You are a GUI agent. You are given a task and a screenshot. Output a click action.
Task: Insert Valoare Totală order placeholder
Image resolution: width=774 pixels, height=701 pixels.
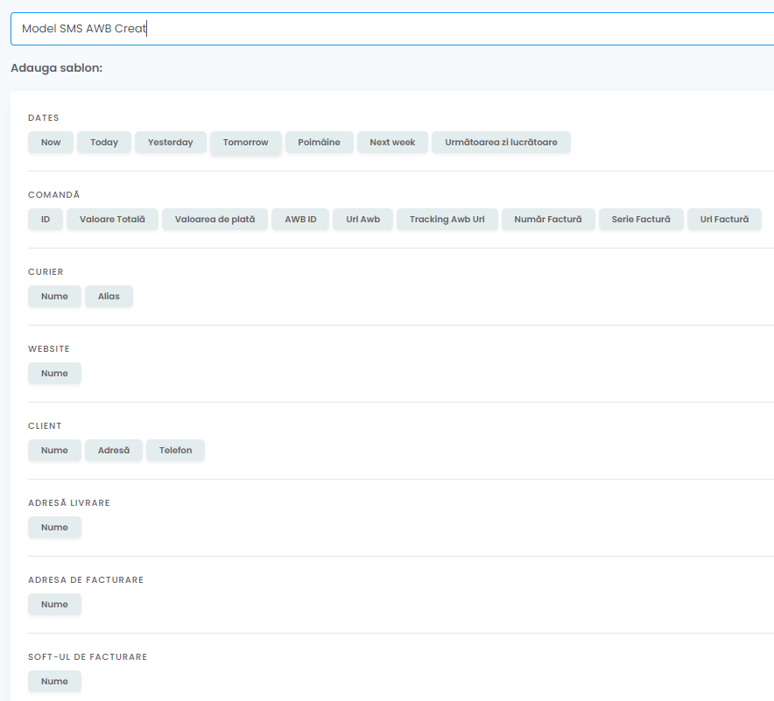tap(113, 219)
